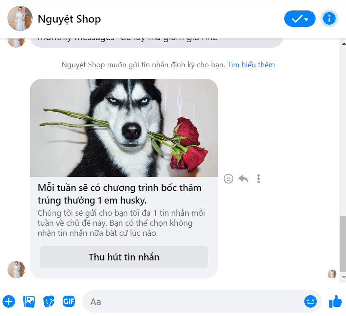346x316 pixels.
Task: Reply to the husky message
Action: [243, 179]
